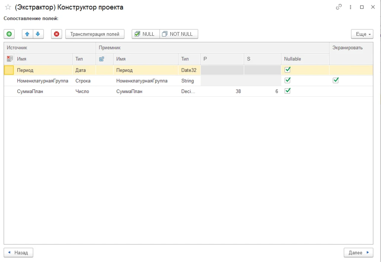Select the receiver type cell Date32

point(189,70)
